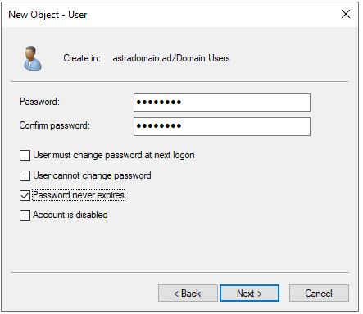Viewport: 363px width, 314px height.
Task: Tick the Account is disabled checkbox box
Action: pos(25,215)
